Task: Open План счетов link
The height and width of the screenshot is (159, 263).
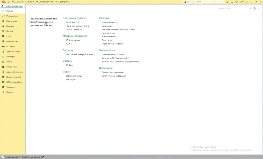Action: (107, 40)
